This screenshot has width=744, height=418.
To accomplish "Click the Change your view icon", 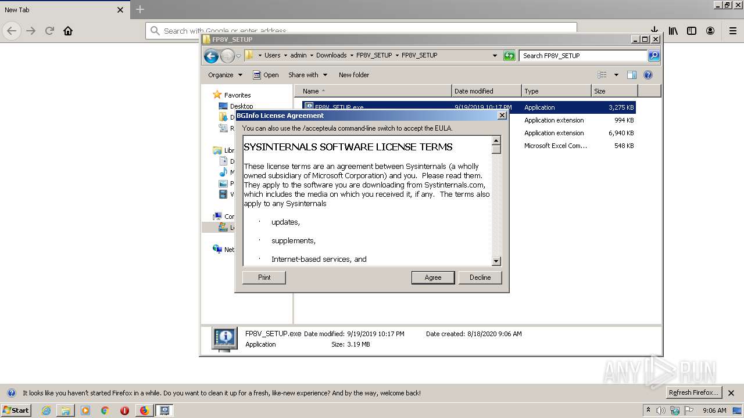I will tap(602, 75).
